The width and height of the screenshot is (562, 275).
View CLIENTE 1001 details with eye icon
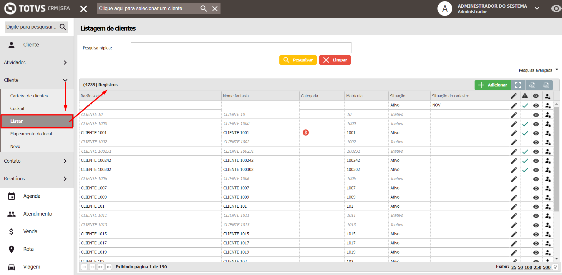pyautogui.click(x=536, y=133)
